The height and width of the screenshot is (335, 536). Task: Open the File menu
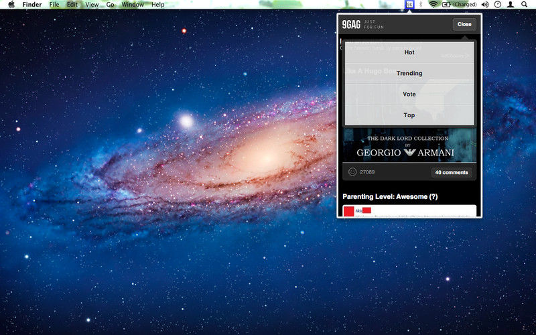click(x=54, y=5)
